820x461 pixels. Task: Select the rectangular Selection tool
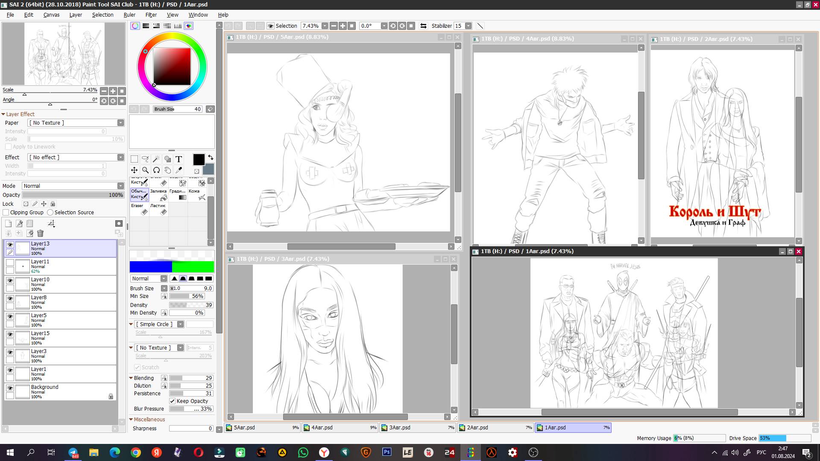(x=134, y=159)
